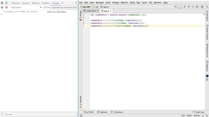The height and width of the screenshot is (117, 209).
Task: Open the Project Structure icon
Action: (x=202, y=6)
